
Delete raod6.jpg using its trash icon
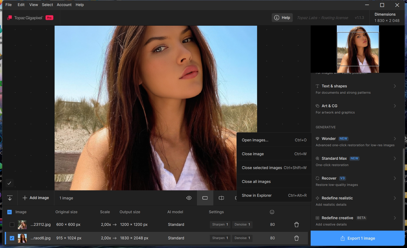click(x=297, y=238)
